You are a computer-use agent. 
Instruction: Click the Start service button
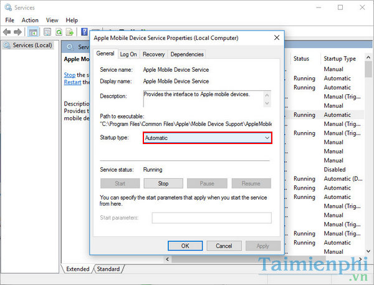pyautogui.click(x=120, y=183)
